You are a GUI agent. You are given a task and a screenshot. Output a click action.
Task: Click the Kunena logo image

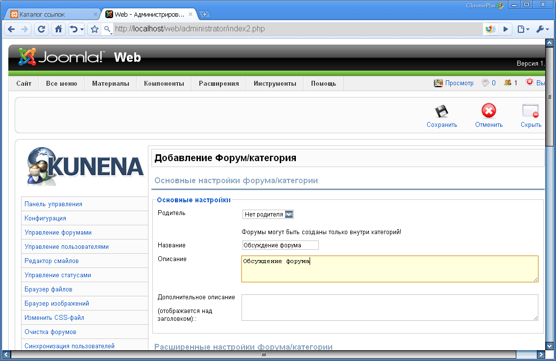point(85,167)
